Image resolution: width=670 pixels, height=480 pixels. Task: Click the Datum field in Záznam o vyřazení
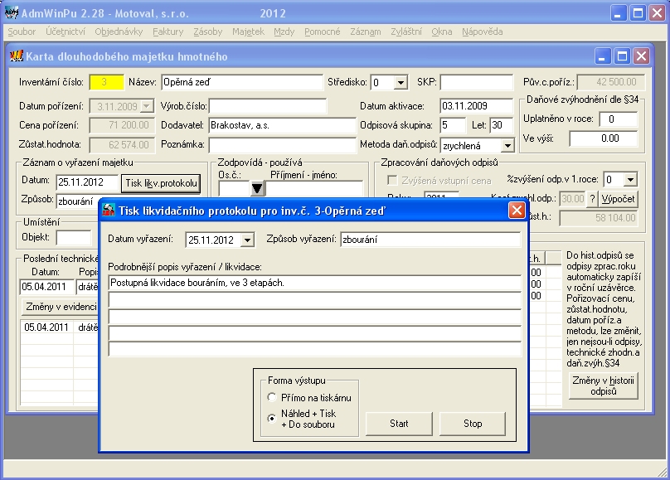[x=87, y=182]
